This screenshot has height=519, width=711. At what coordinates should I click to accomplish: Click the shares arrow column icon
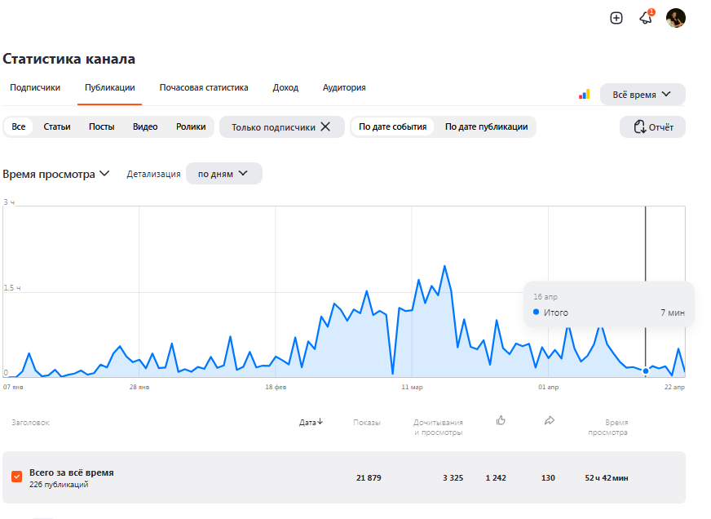point(549,420)
